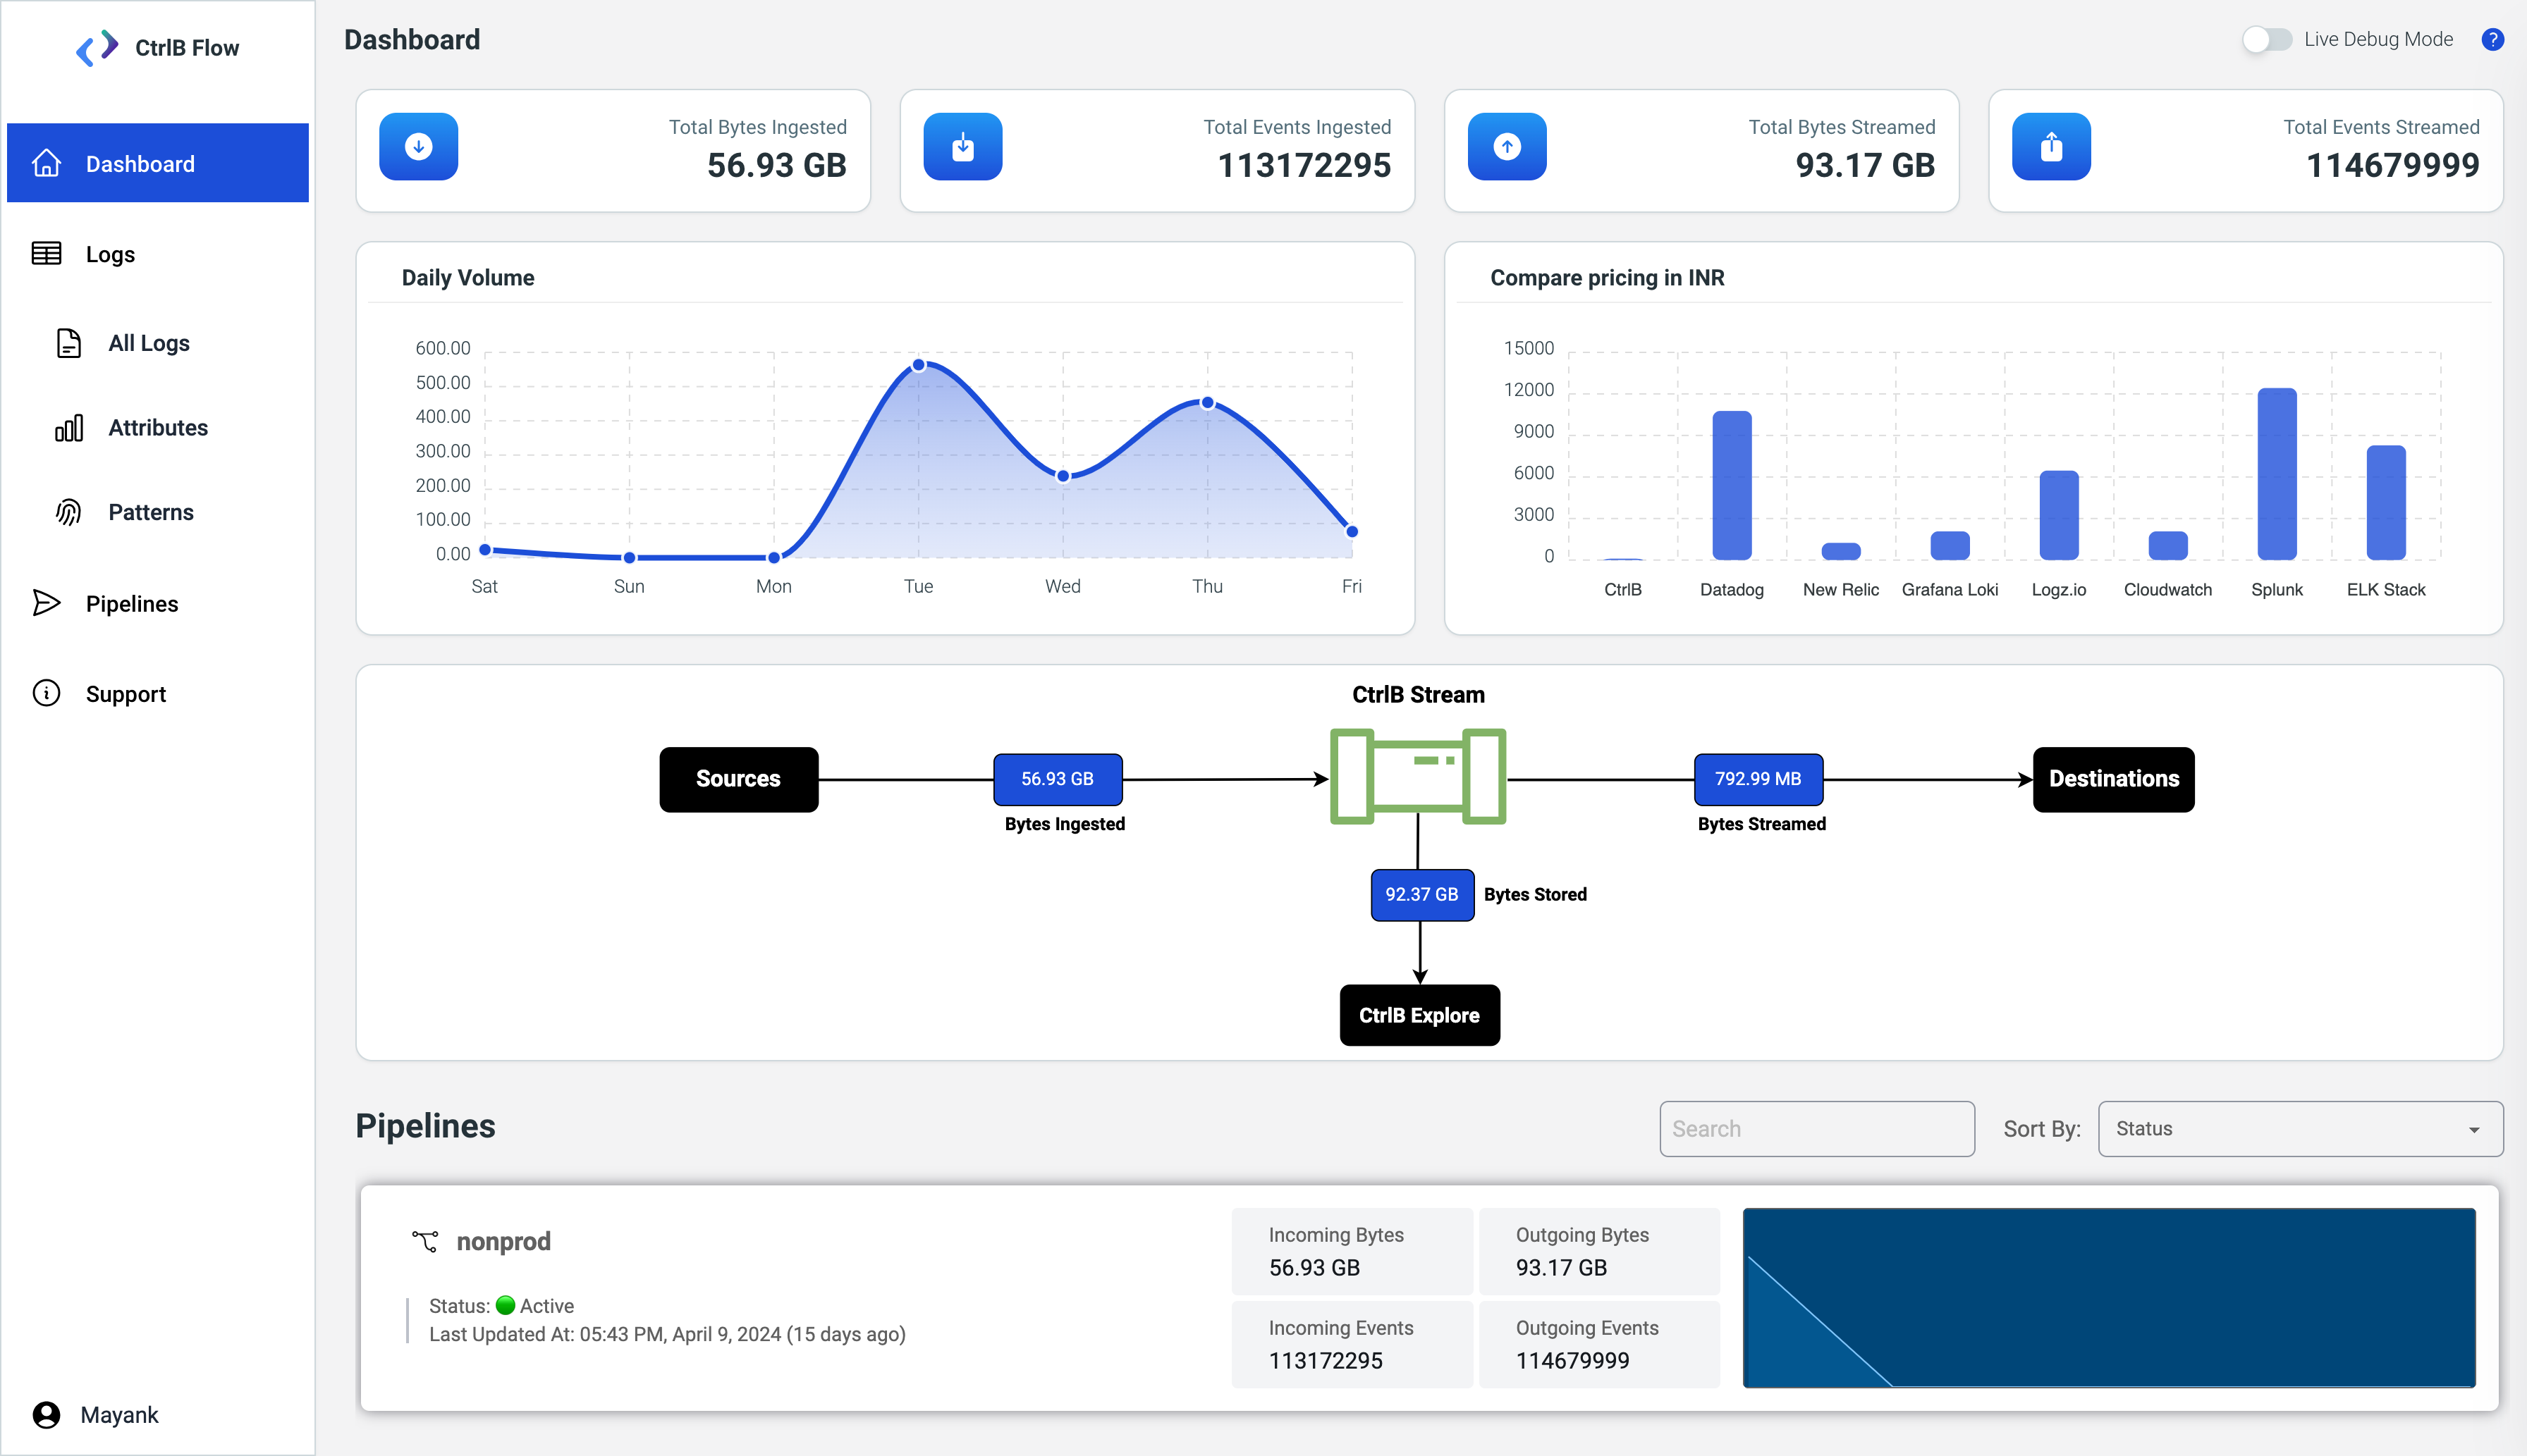
Task: Click the green Active status dot
Action: point(506,1305)
